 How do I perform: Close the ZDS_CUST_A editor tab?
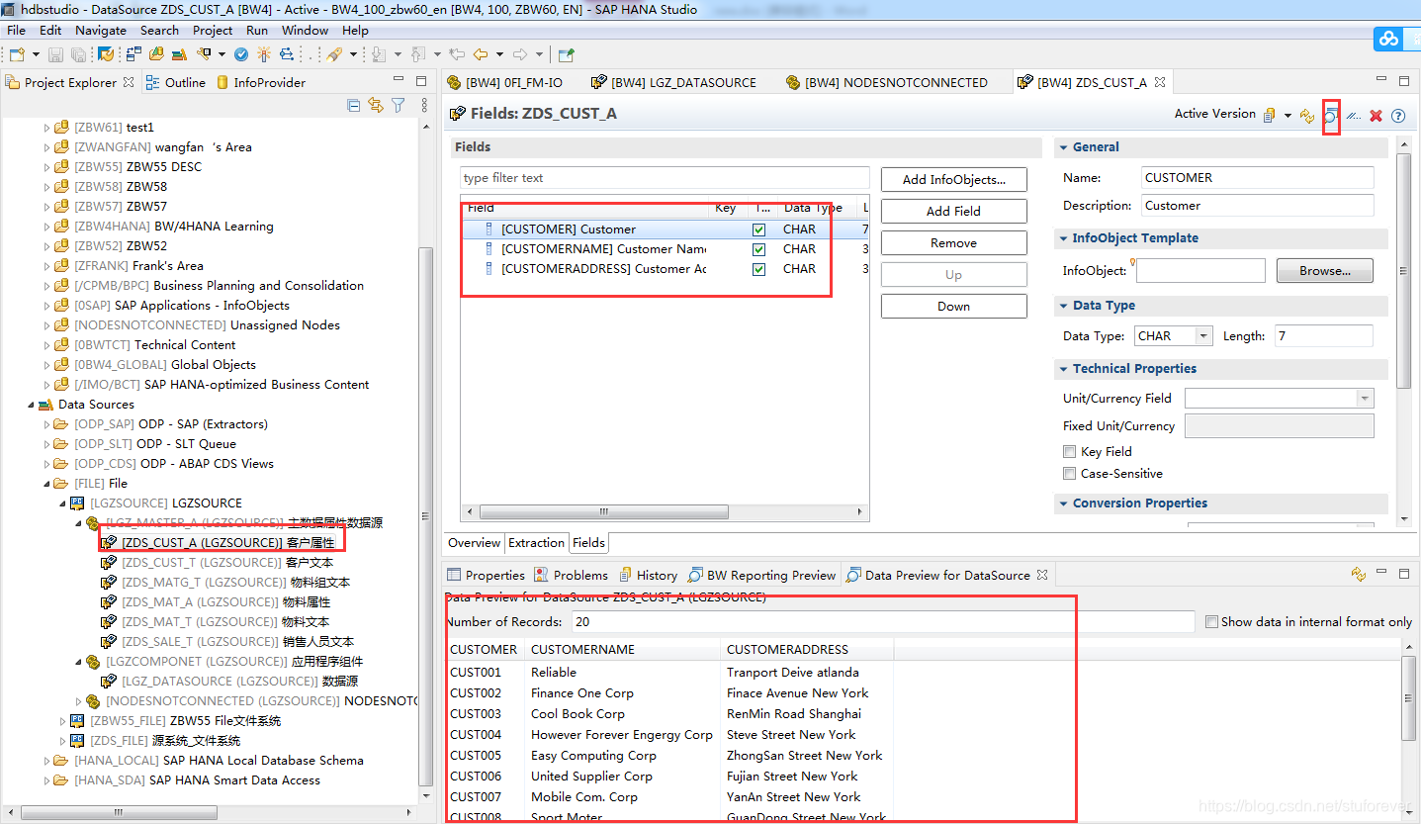click(1160, 82)
